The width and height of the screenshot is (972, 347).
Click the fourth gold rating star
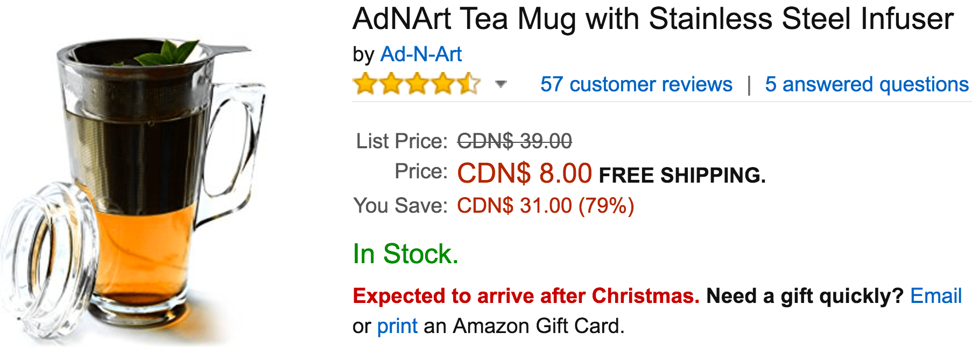coord(443,84)
